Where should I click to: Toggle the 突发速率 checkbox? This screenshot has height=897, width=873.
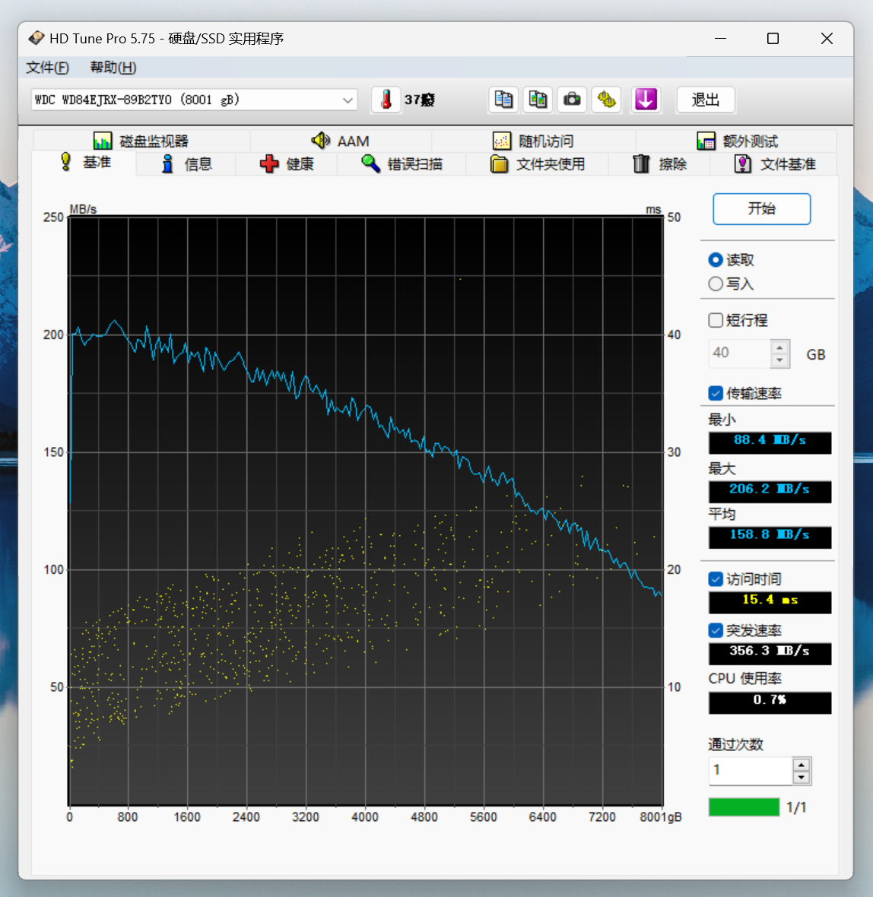pos(716,630)
